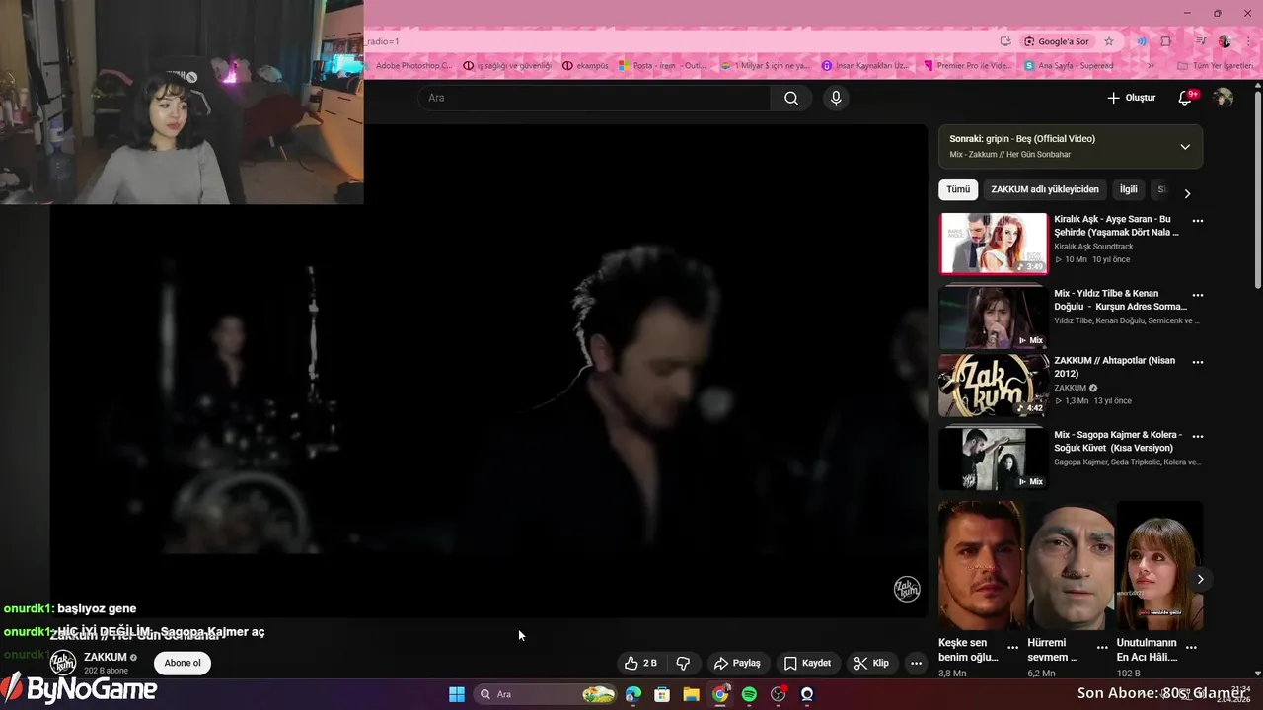
Task: Open the YouTube account avatar menu
Action: tap(1224, 98)
